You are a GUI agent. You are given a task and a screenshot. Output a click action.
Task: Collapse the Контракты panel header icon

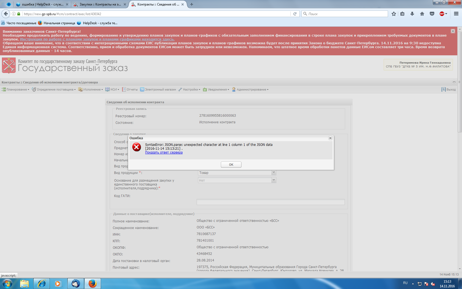[454, 82]
